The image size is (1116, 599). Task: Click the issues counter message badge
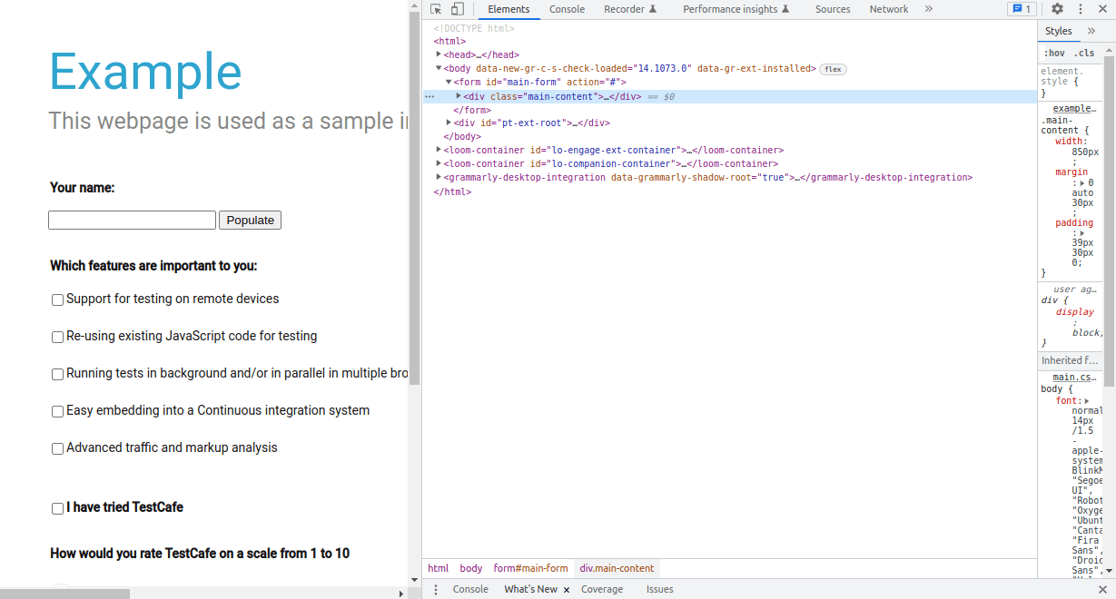(x=1021, y=9)
